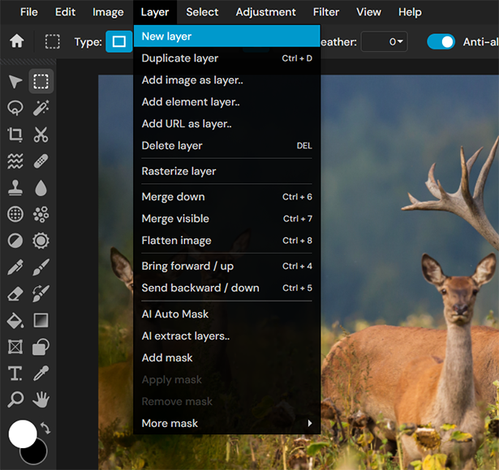Select the Shape tool
The height and width of the screenshot is (470, 499).
coord(41,347)
